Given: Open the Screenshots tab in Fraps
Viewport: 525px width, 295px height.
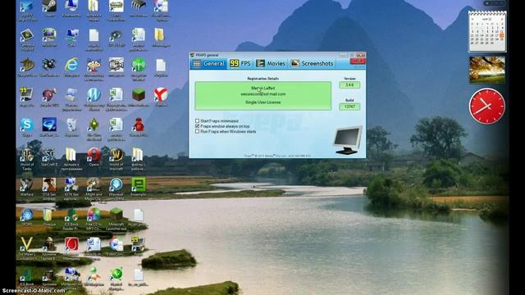Looking at the screenshot, I should click(x=312, y=63).
